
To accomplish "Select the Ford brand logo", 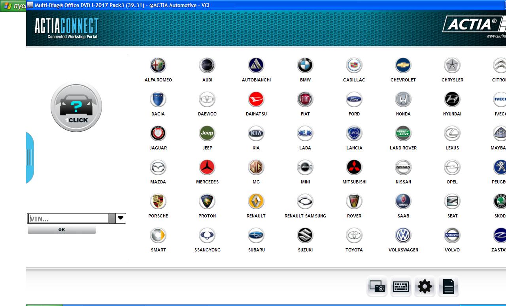I will (x=354, y=99).
